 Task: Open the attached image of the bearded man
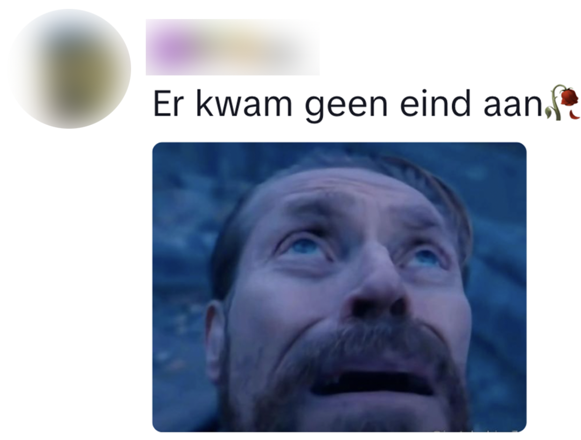click(339, 287)
